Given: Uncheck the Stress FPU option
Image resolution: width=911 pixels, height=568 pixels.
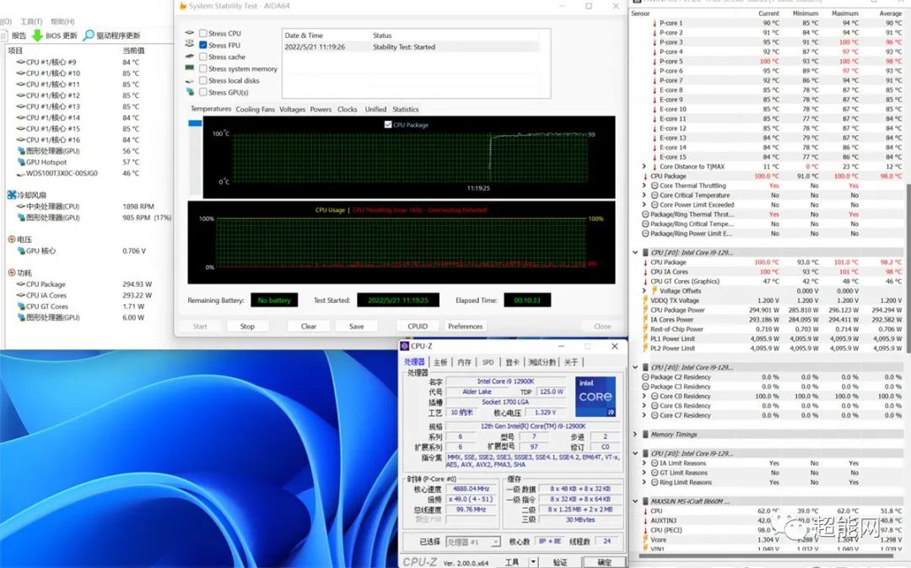Looking at the screenshot, I should [x=202, y=46].
